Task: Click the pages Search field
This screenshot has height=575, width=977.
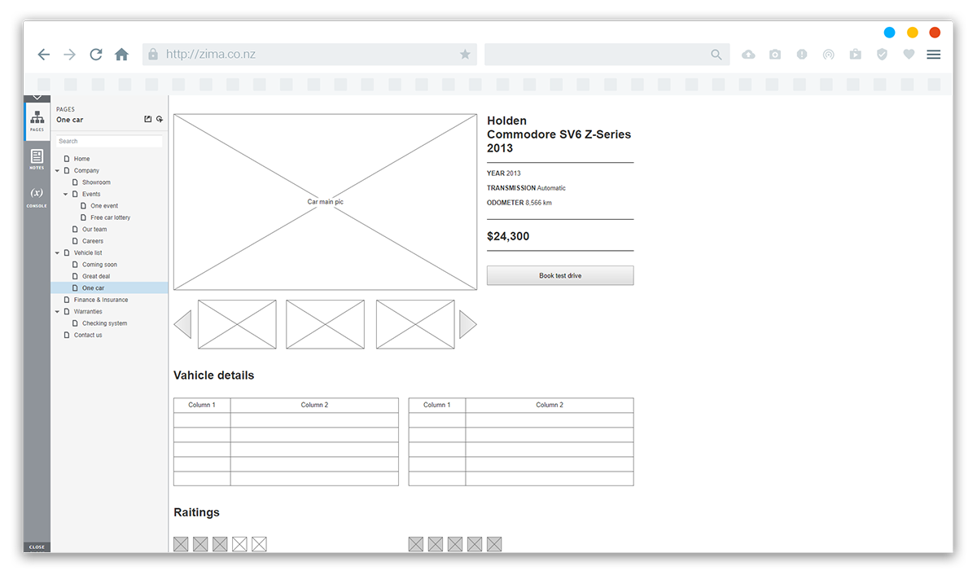Action: (x=109, y=142)
